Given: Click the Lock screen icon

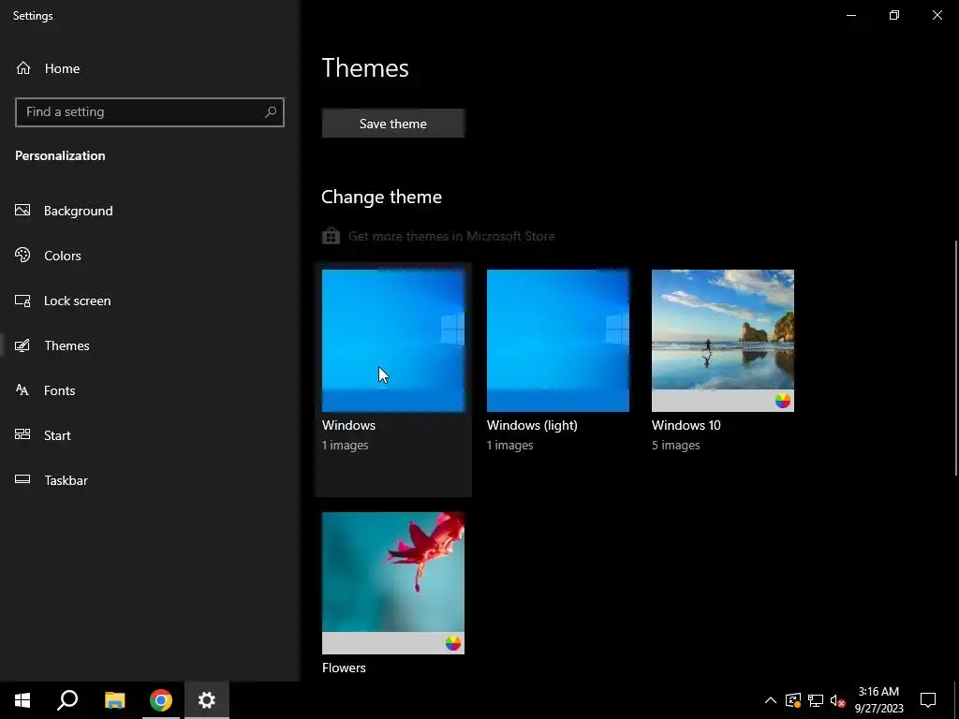Looking at the screenshot, I should pos(22,301).
